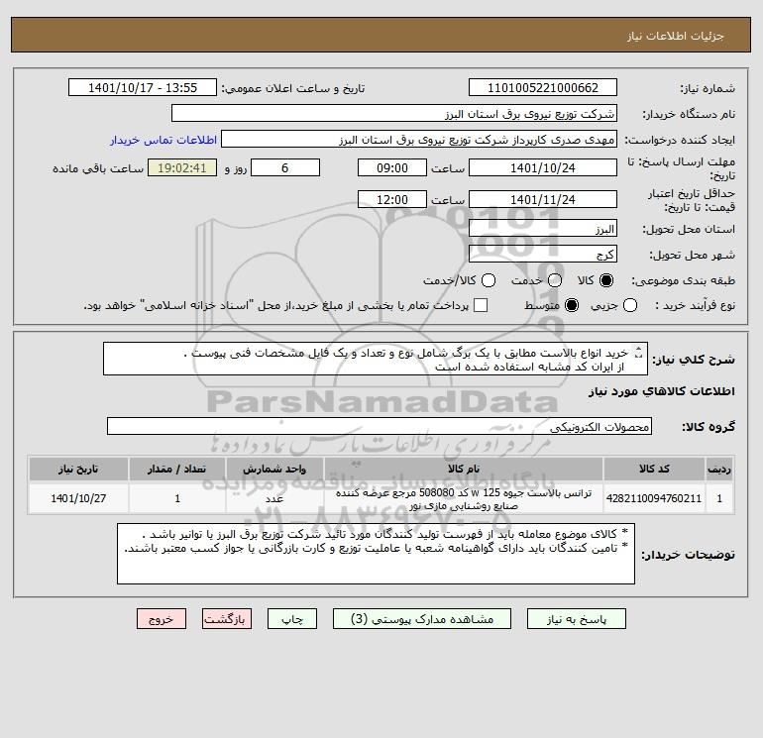
Task: Select the جزیی purchase type radio
Action: point(630,305)
